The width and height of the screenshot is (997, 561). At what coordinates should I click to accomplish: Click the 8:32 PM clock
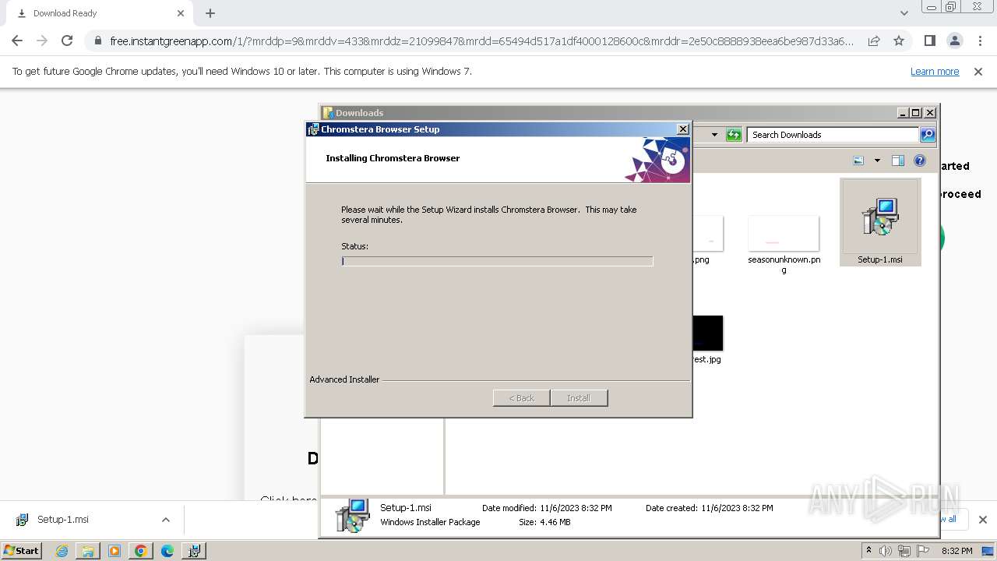coord(956,551)
